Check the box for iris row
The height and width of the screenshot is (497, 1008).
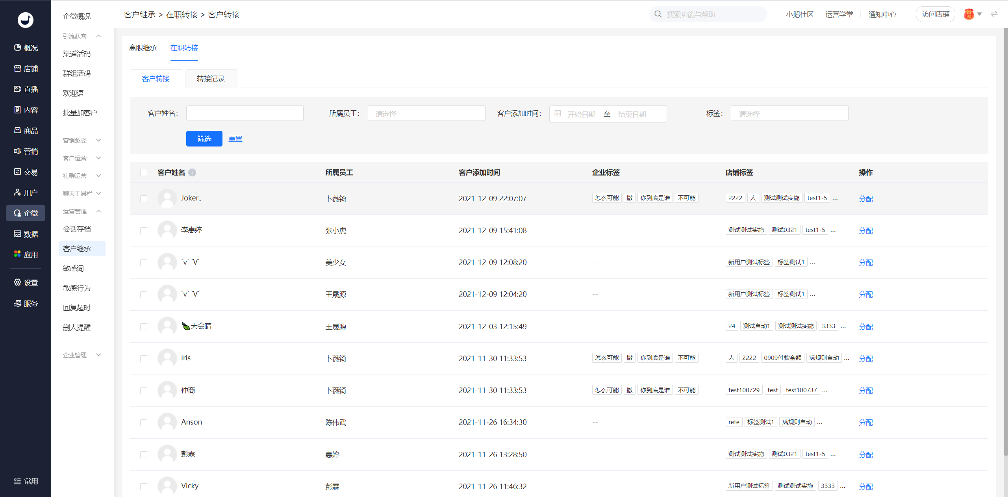(144, 359)
